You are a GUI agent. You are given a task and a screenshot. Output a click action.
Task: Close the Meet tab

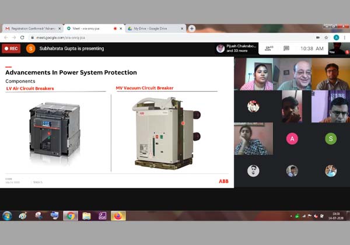121,29
